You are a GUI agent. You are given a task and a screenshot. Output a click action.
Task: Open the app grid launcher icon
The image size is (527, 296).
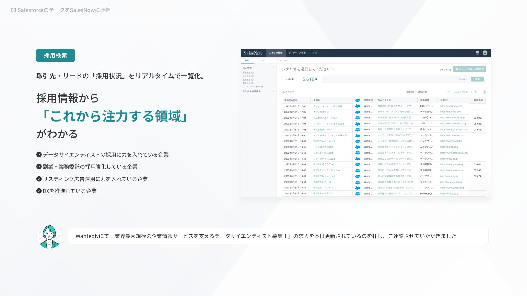(x=477, y=53)
